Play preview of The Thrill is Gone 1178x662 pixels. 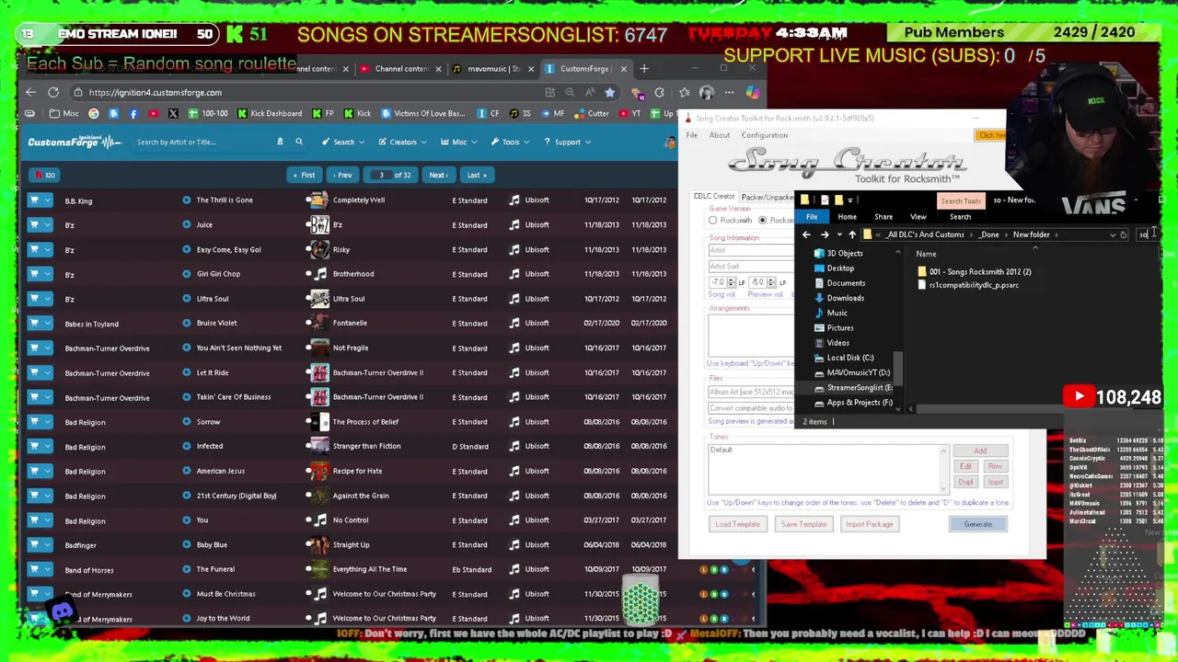[x=187, y=200]
